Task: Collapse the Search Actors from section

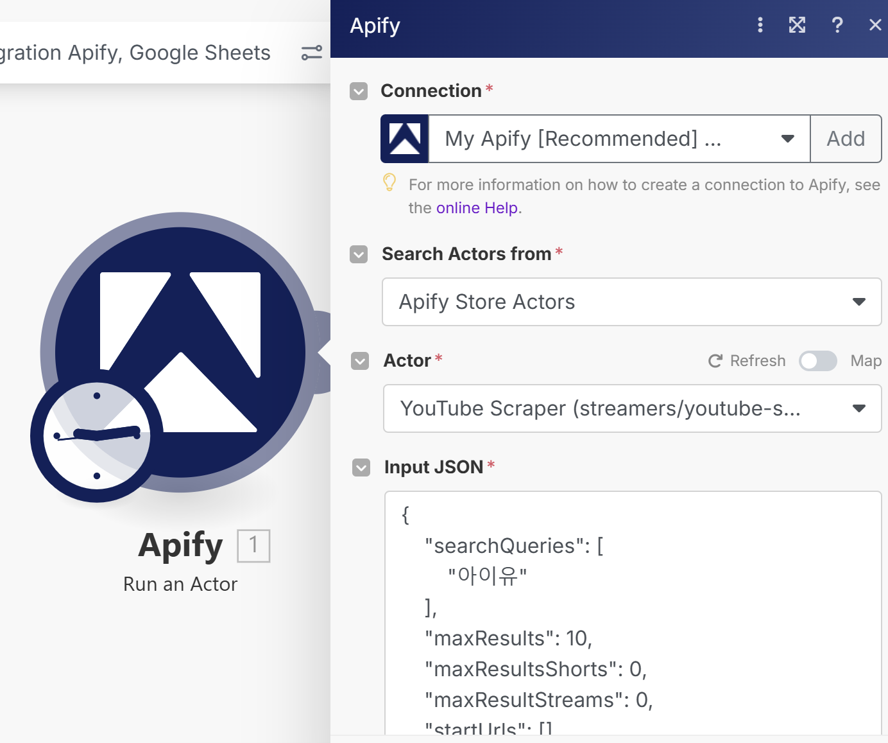Action: point(359,254)
